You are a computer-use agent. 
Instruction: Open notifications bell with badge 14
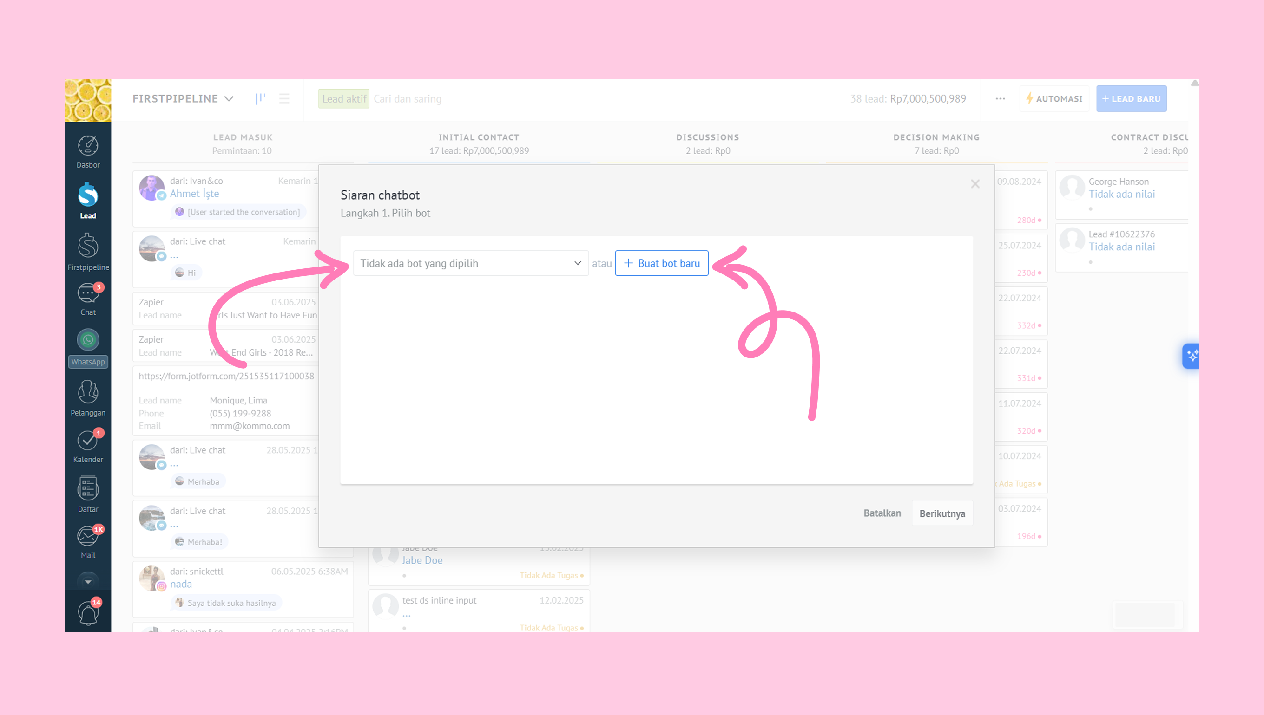tap(88, 612)
